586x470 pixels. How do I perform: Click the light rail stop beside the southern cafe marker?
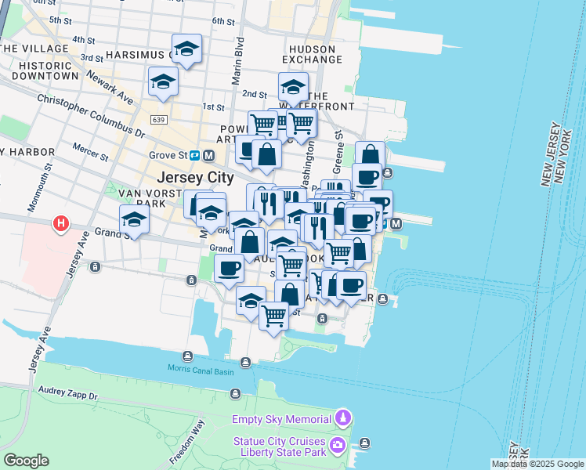(x=191, y=280)
